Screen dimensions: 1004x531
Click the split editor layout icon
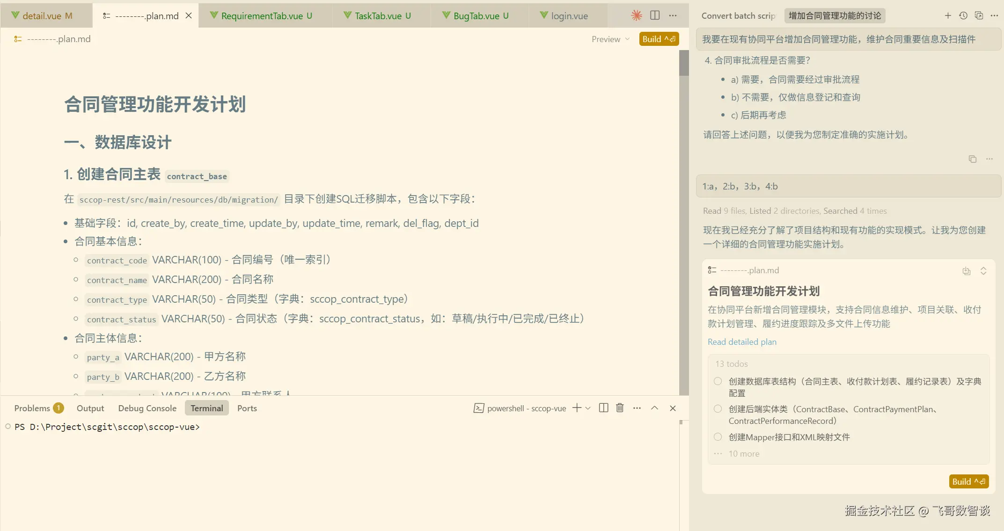[655, 15]
